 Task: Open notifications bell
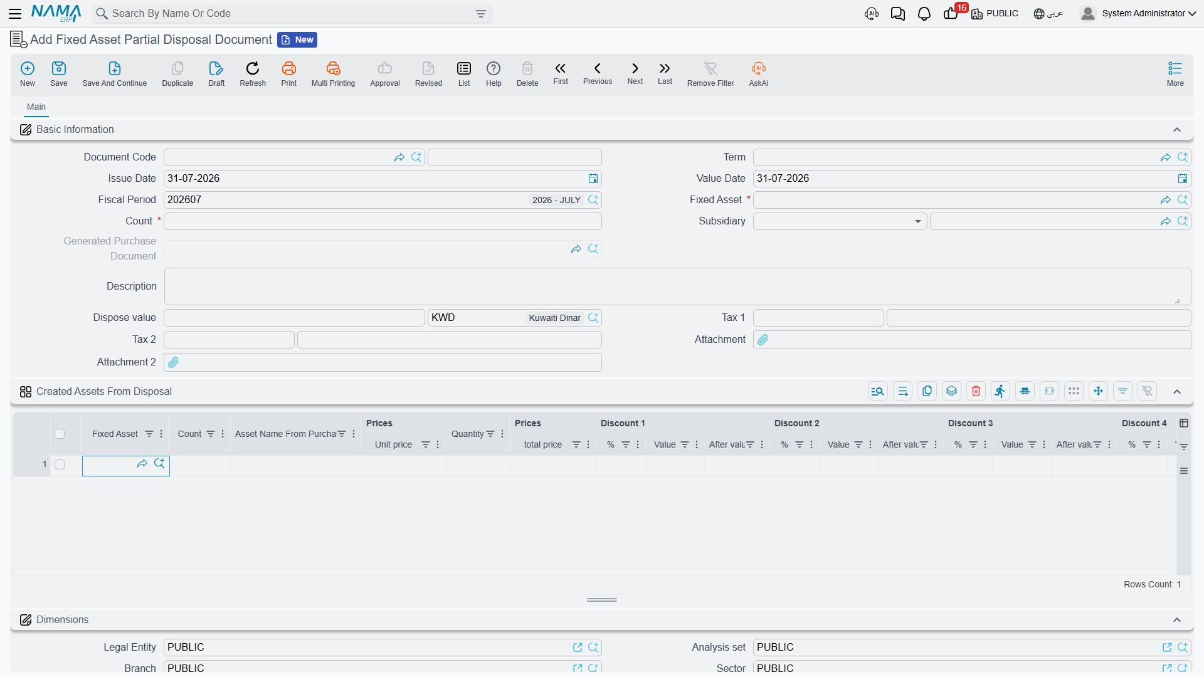[x=924, y=14]
